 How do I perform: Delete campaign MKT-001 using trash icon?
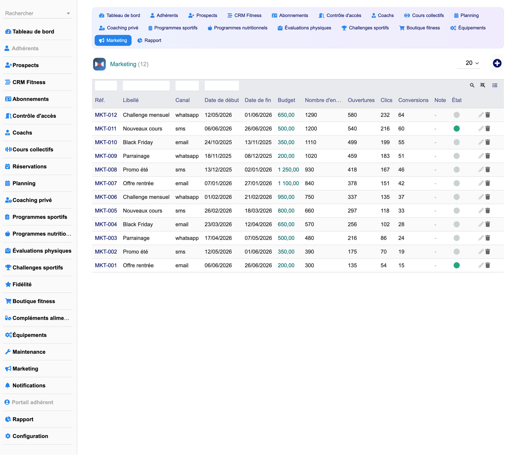tap(488, 266)
